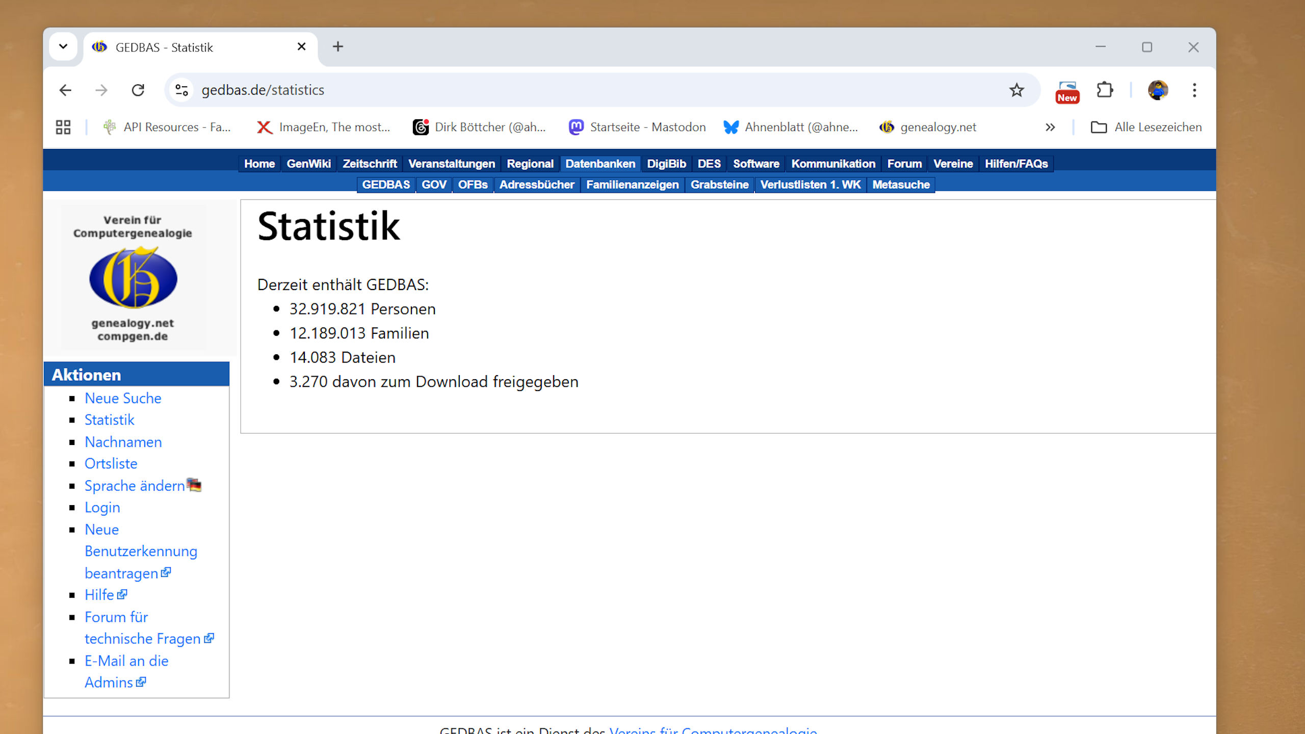Click the red New extension icon
The height and width of the screenshot is (734, 1305).
1067,92
